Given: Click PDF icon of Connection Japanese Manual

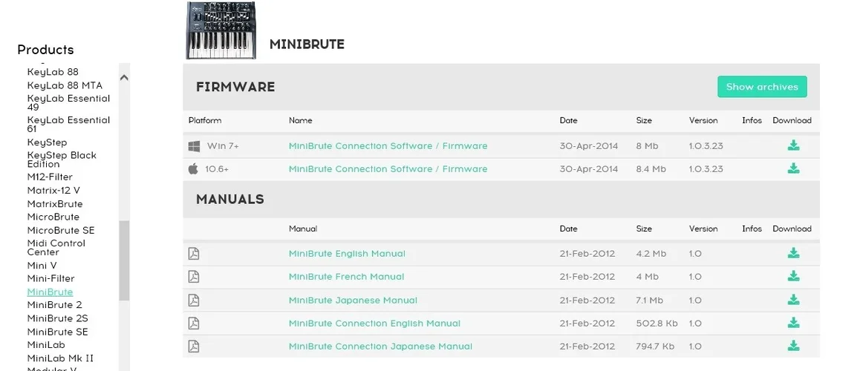Looking at the screenshot, I should (194, 347).
